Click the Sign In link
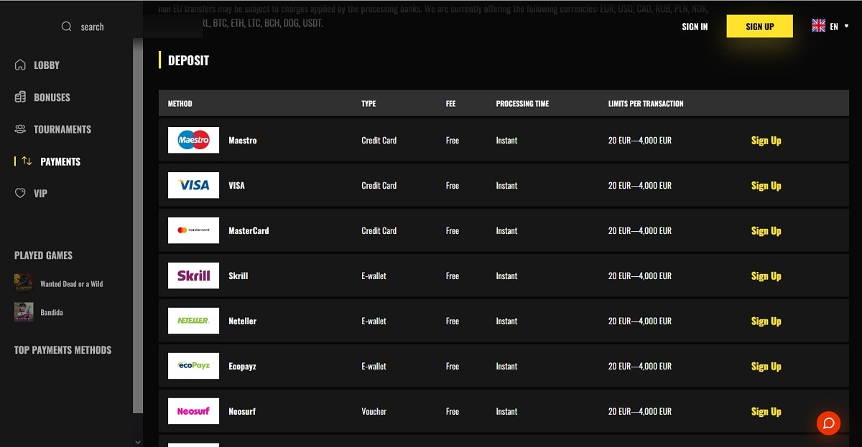Screen dimensions: 862x447 pos(695,27)
